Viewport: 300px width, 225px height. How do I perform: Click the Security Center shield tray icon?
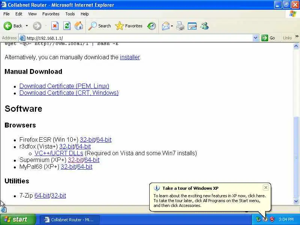tap(272, 219)
